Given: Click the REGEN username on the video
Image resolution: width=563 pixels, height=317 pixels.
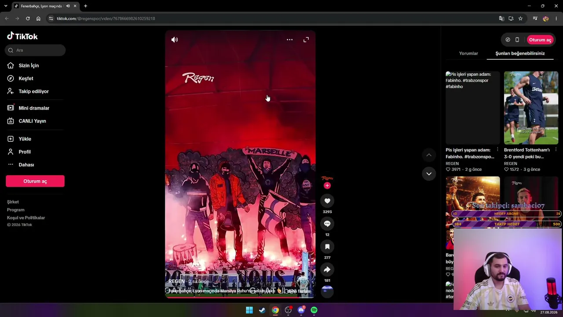Looking at the screenshot, I should (176, 281).
